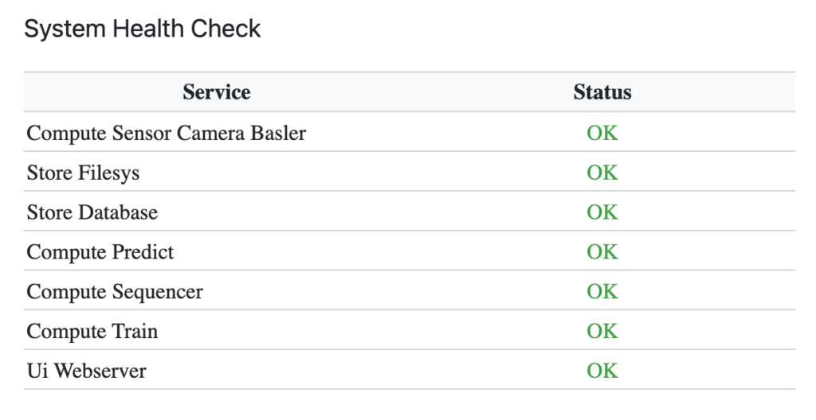Click the word 'Check' in the page heading

pyautogui.click(x=228, y=29)
